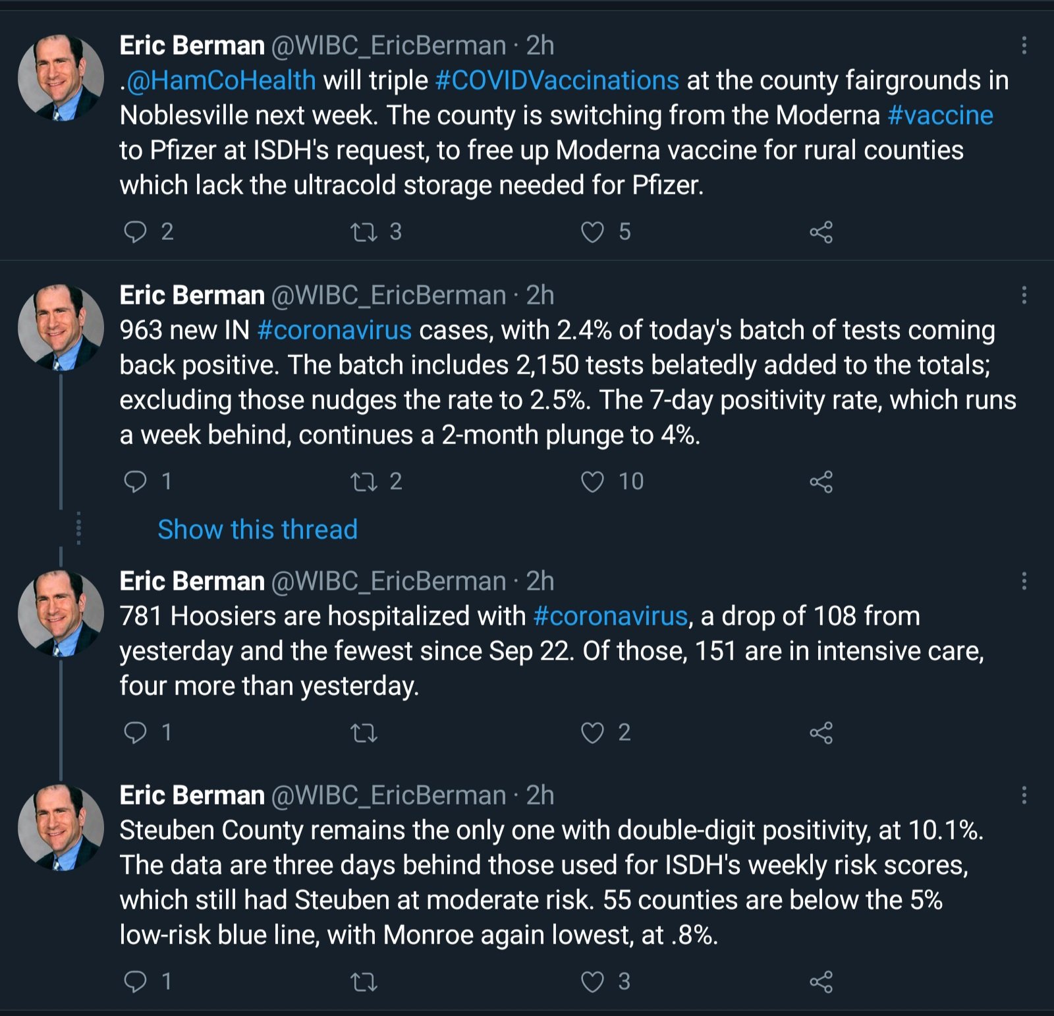Open the @HamCoHealth mention
This screenshot has height=1016, width=1054.
pyautogui.click(x=221, y=80)
